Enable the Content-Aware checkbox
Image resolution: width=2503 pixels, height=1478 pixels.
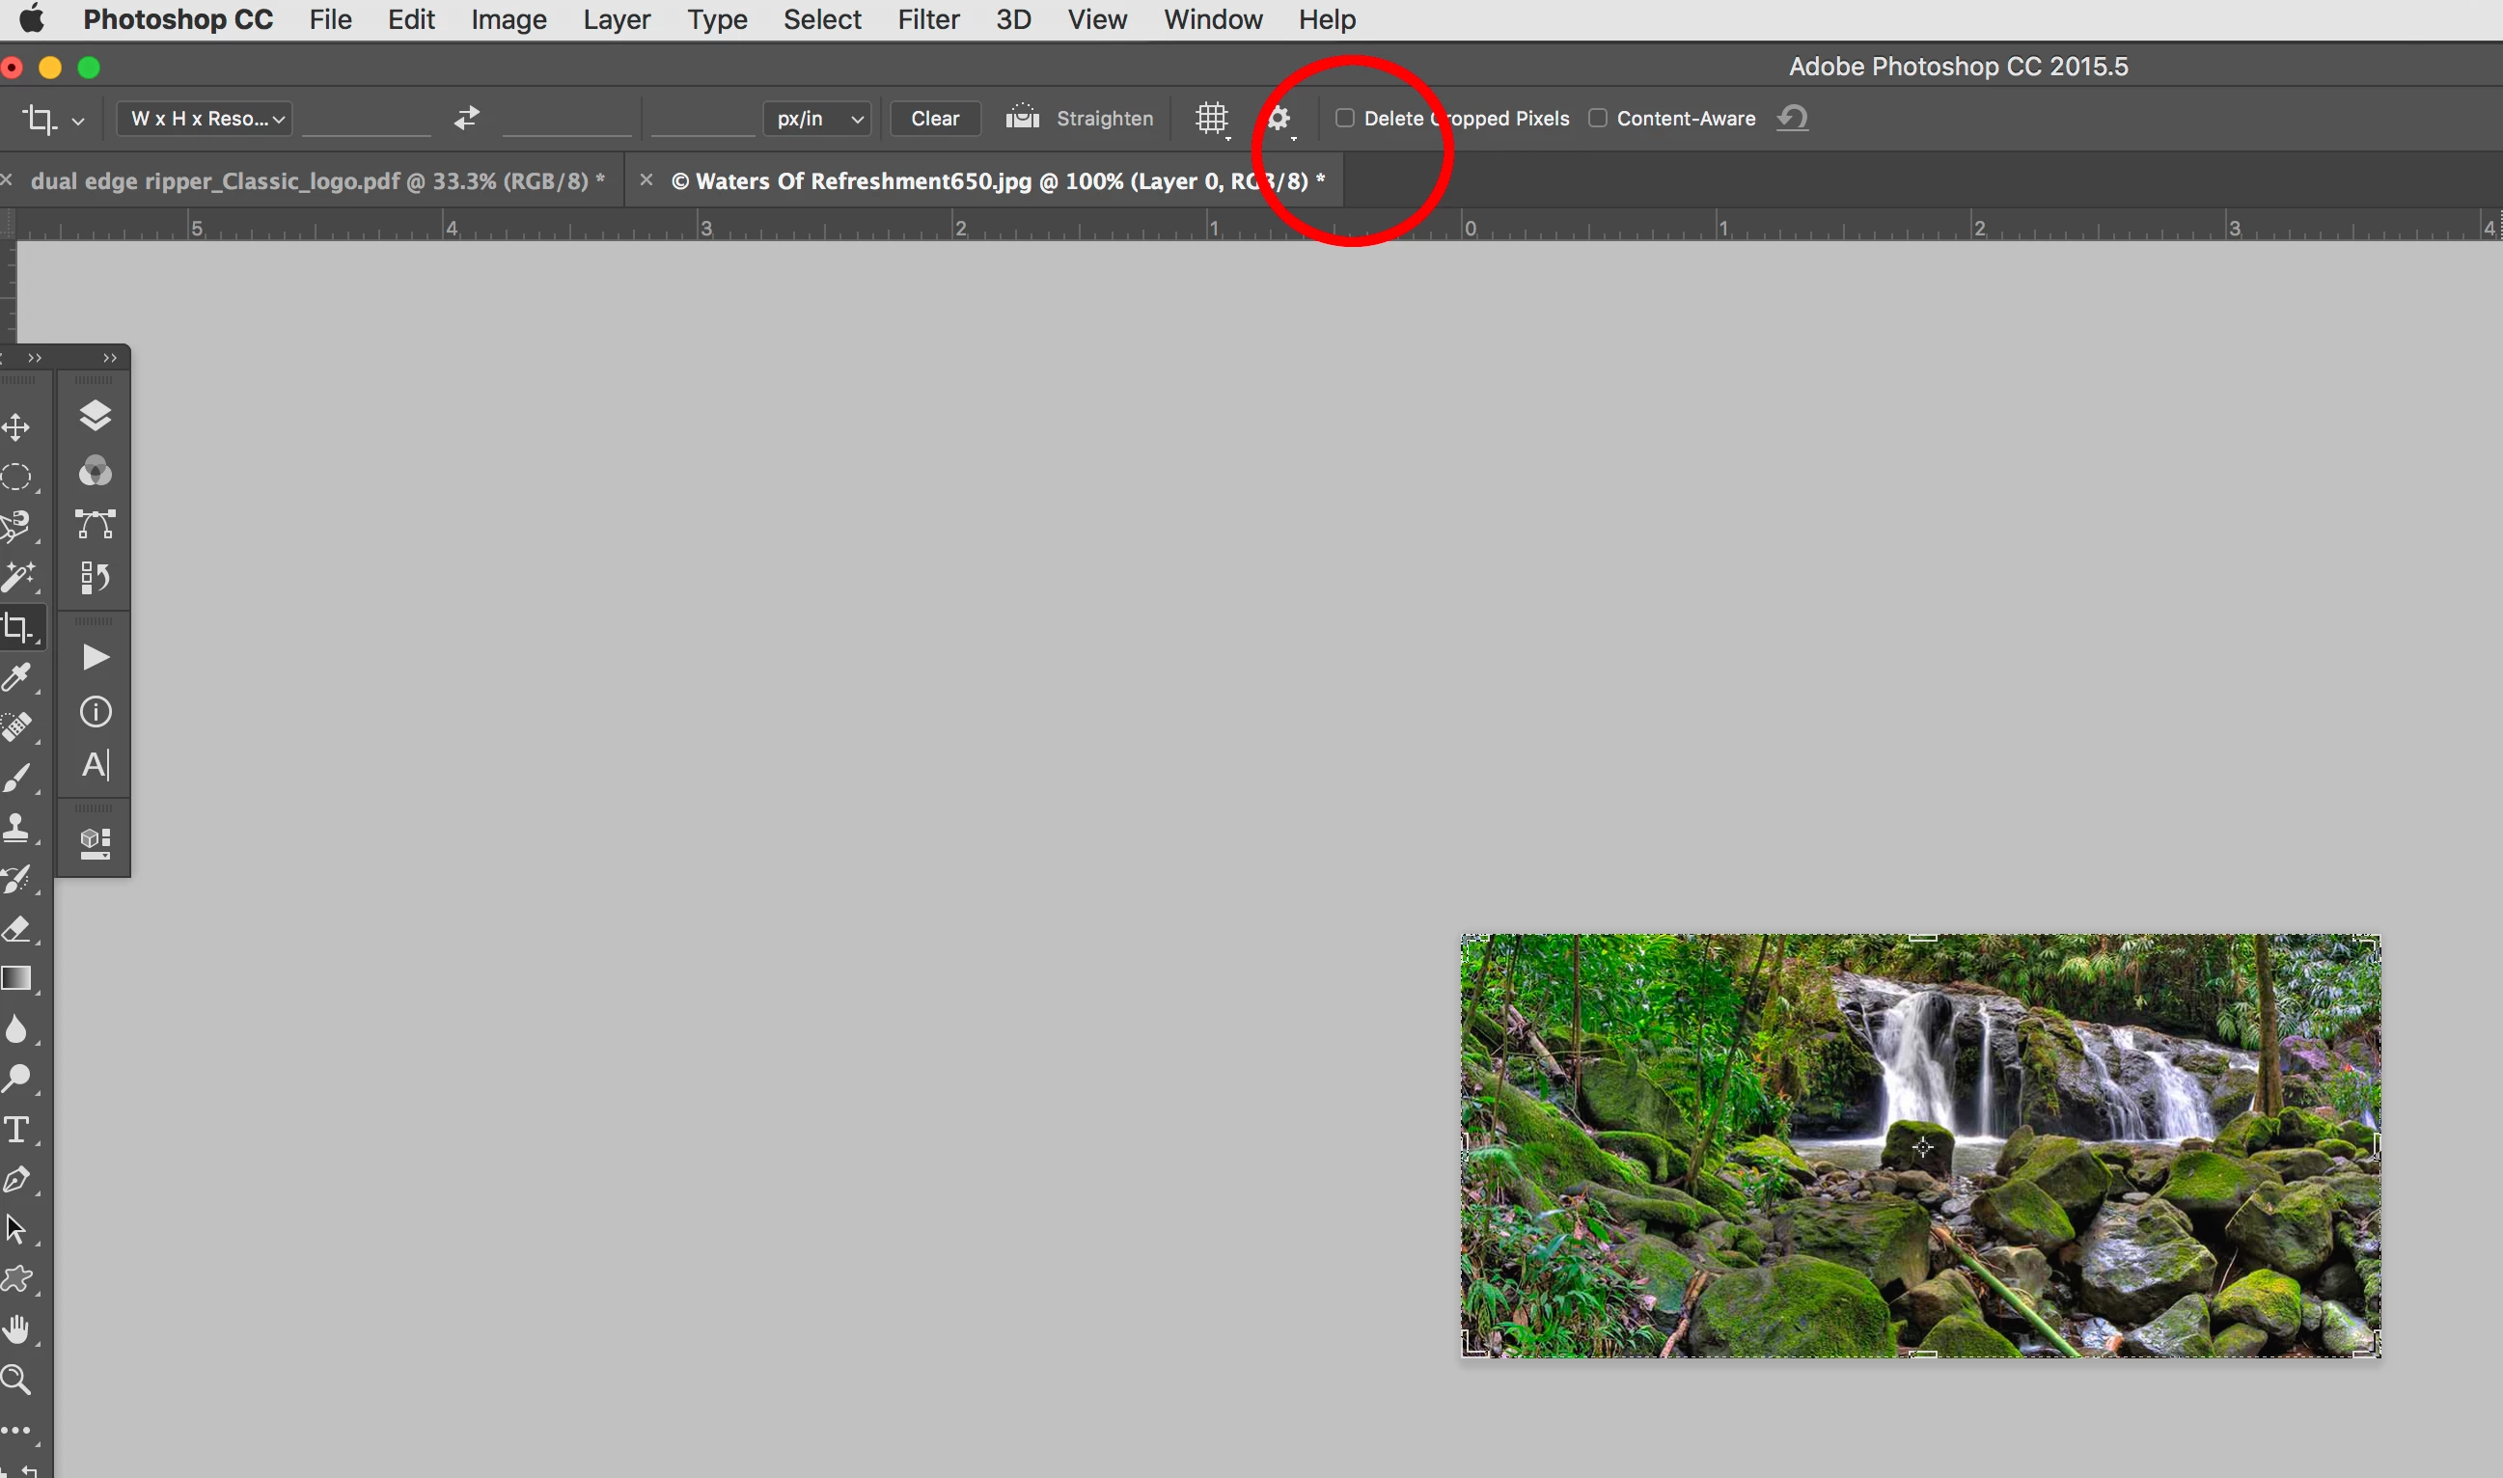click(x=1598, y=118)
